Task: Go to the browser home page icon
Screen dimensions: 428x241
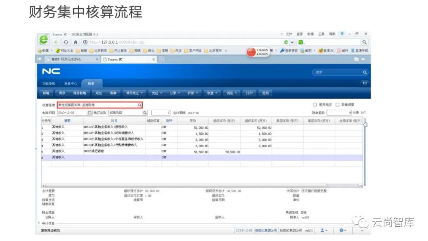Action: (x=76, y=42)
